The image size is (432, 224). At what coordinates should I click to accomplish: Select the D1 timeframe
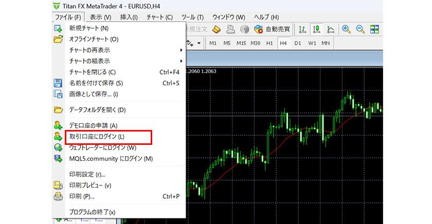298,43
